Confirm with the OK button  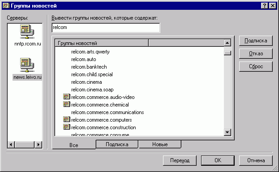pos(218,160)
